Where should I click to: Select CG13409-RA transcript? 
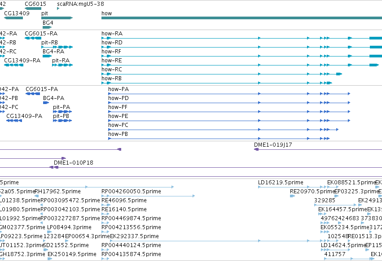click(x=13, y=65)
